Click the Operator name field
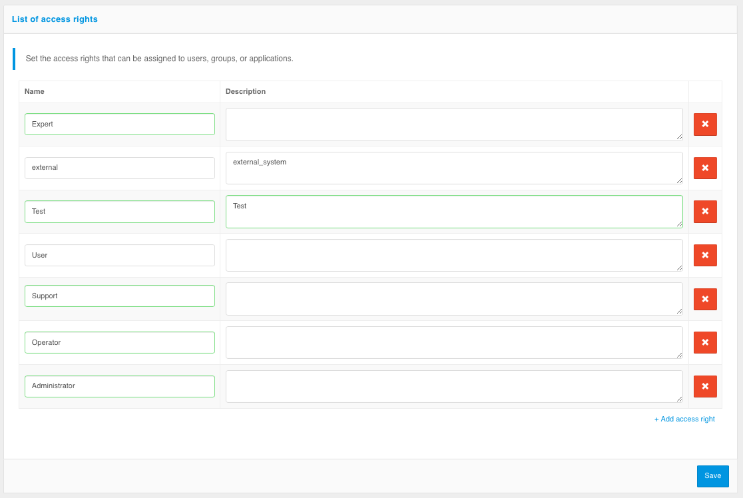This screenshot has width=743, height=498. click(x=120, y=342)
